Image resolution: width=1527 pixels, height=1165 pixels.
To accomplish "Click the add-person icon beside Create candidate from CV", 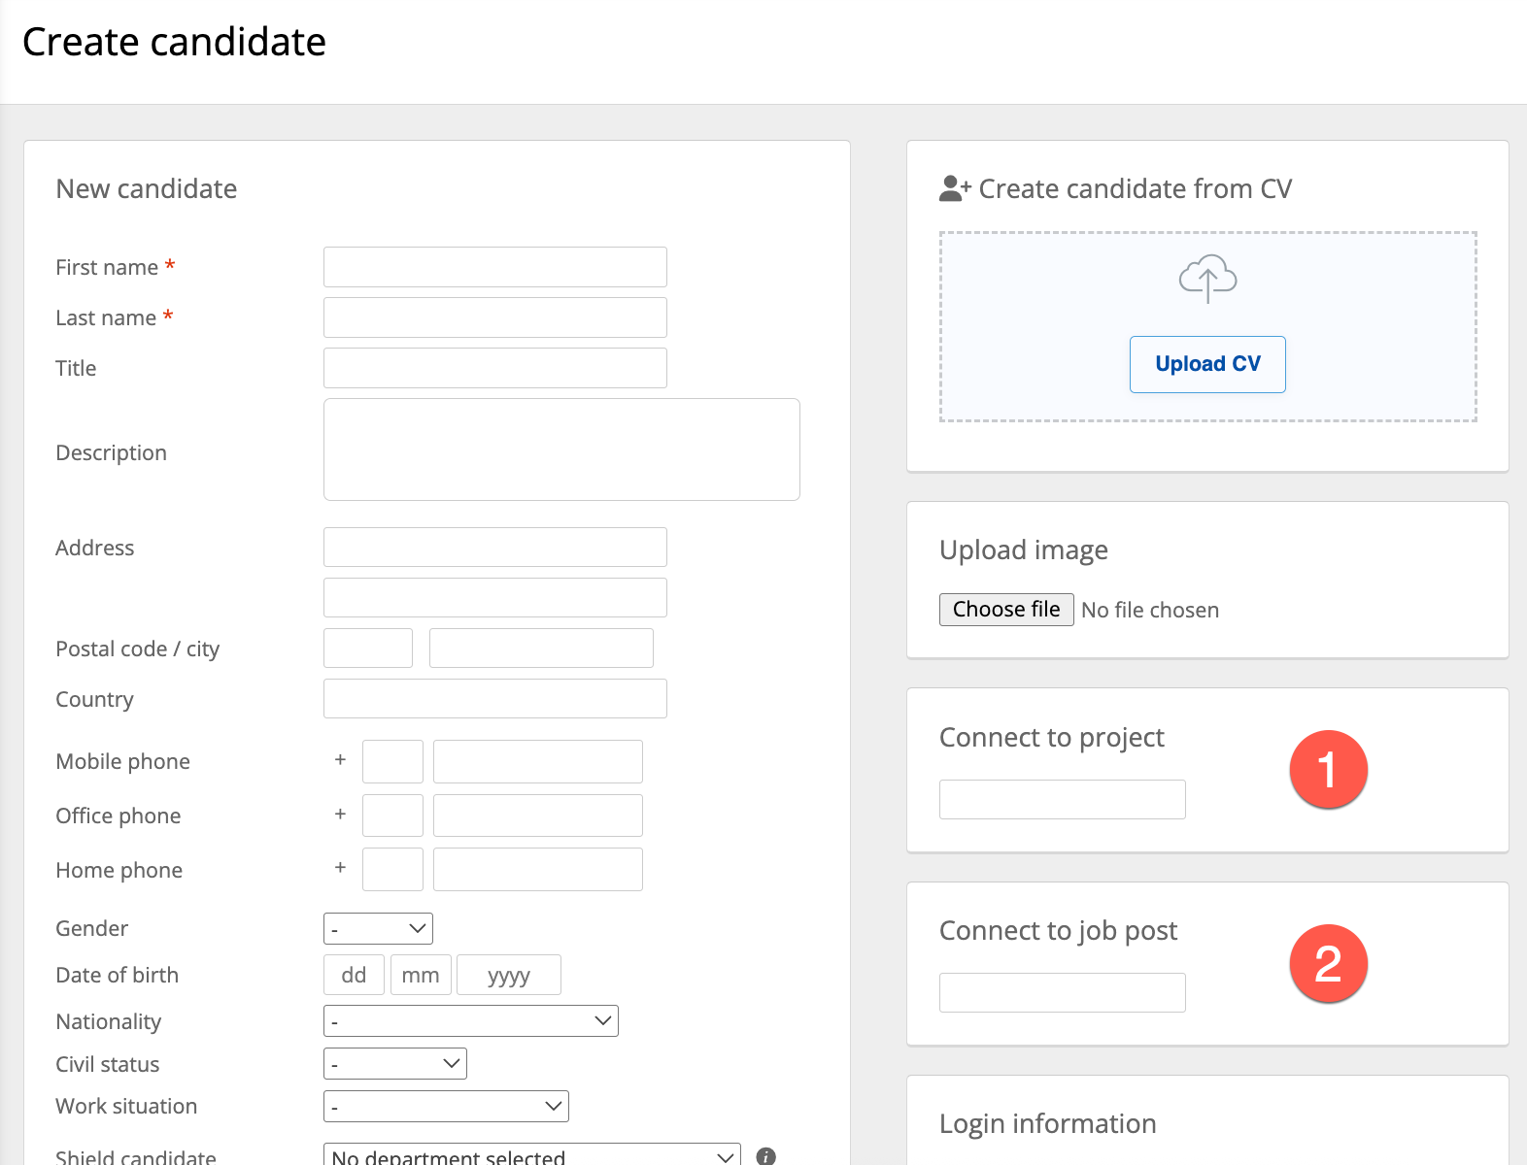I will click(x=954, y=188).
